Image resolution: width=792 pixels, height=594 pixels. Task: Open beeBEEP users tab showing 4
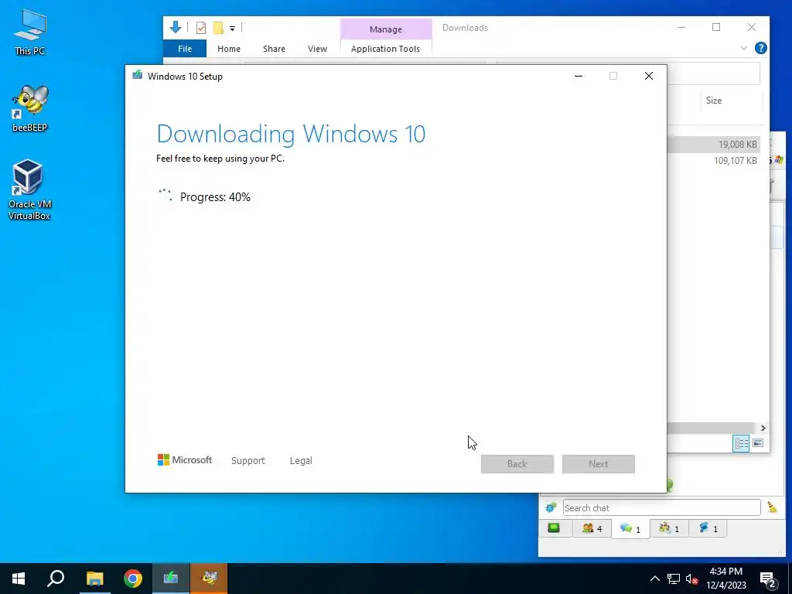click(x=592, y=528)
